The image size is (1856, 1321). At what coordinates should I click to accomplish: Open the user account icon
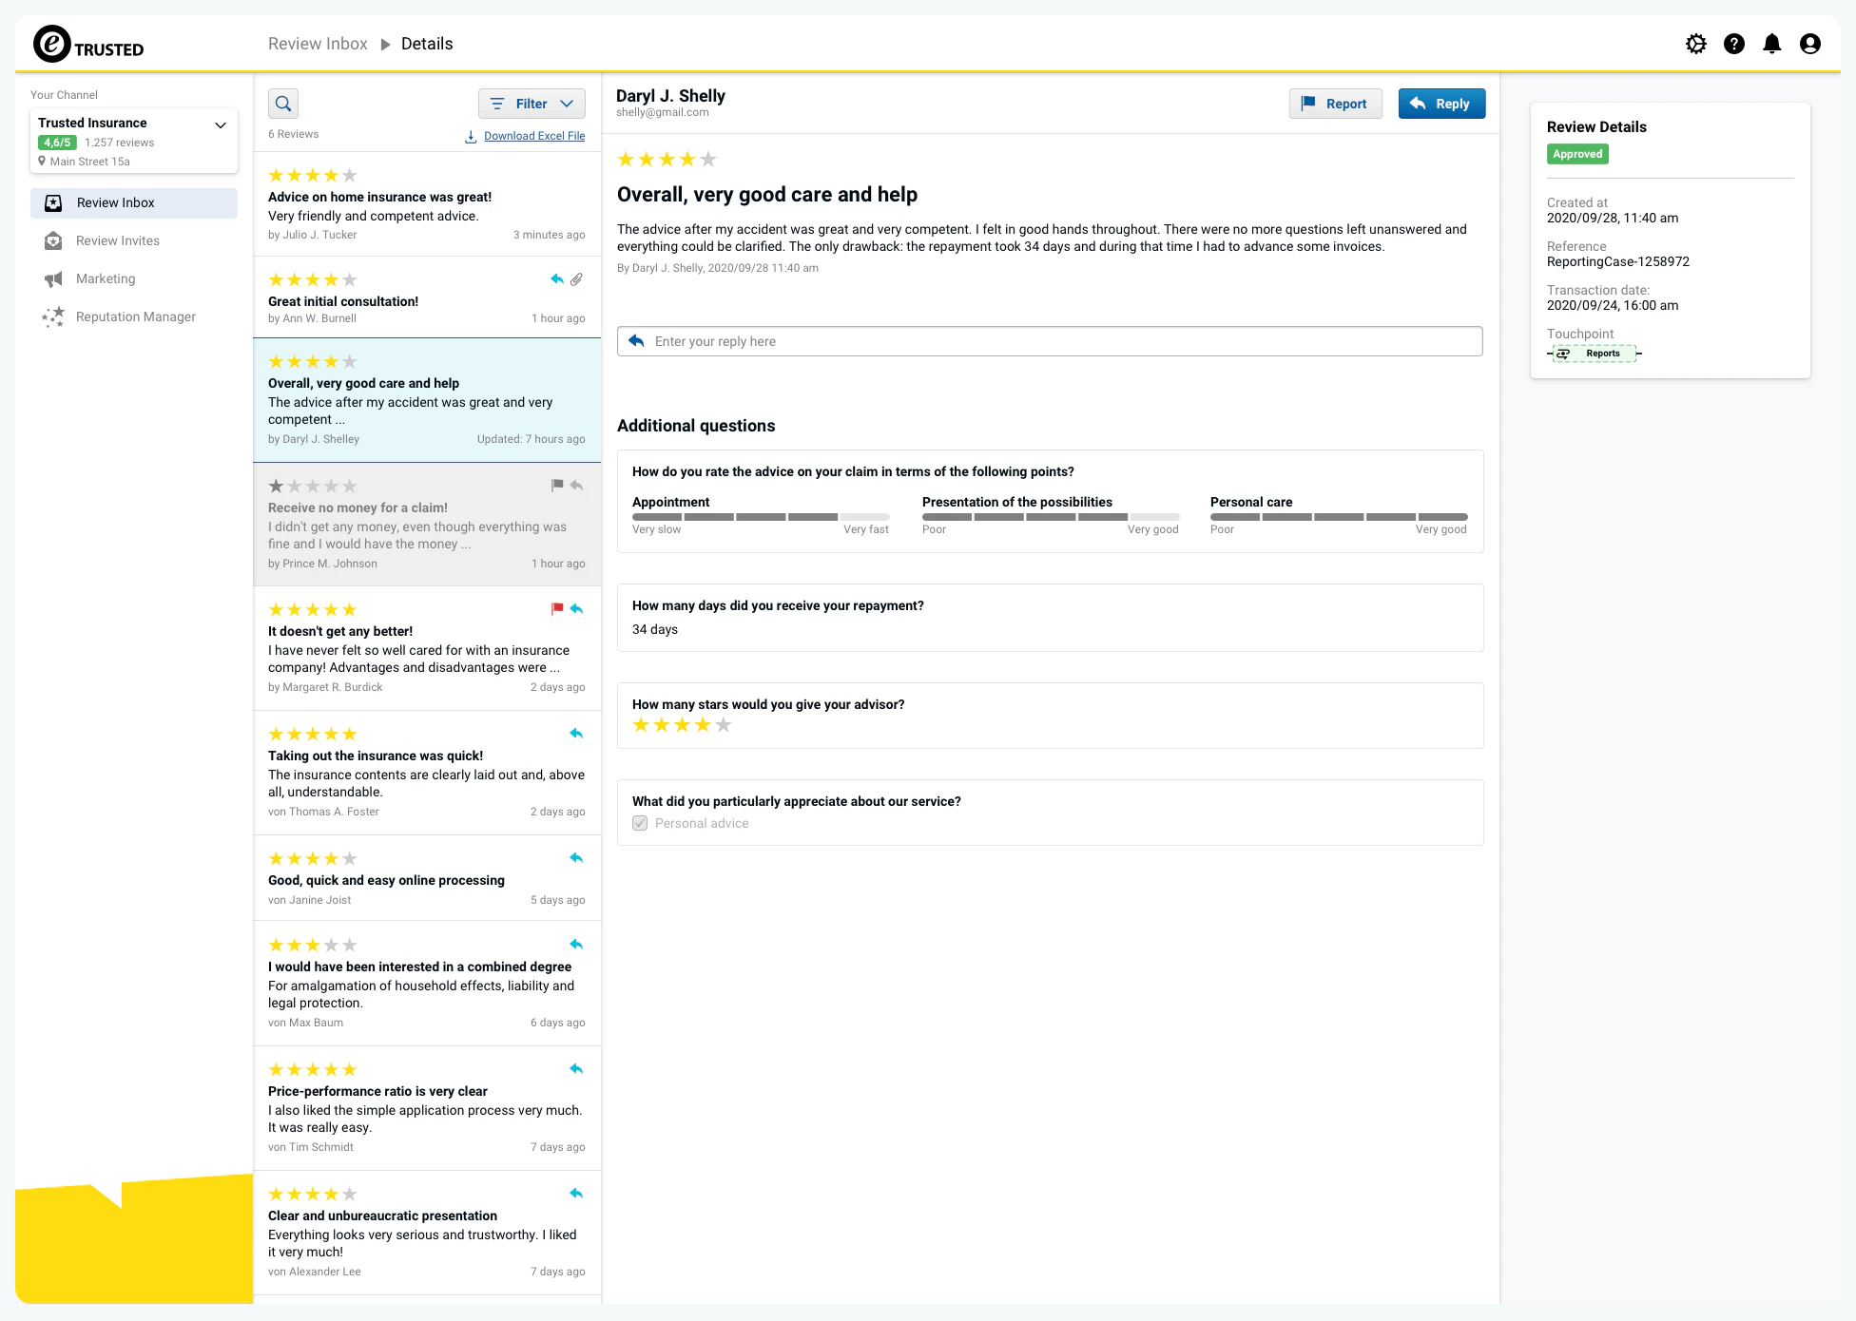(1810, 44)
